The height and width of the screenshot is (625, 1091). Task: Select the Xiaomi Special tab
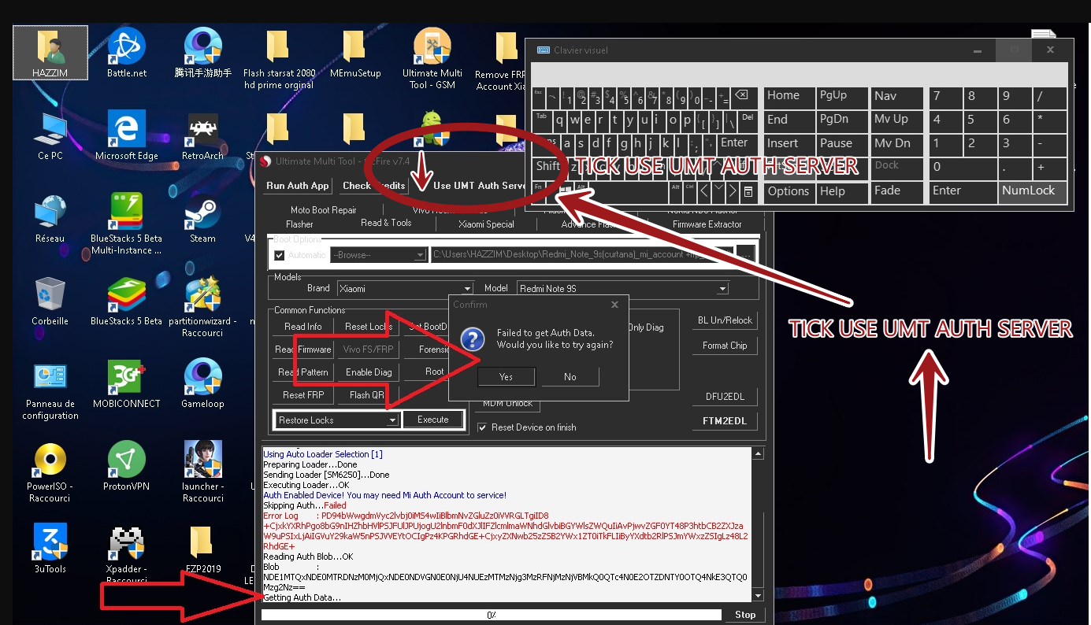(x=486, y=224)
